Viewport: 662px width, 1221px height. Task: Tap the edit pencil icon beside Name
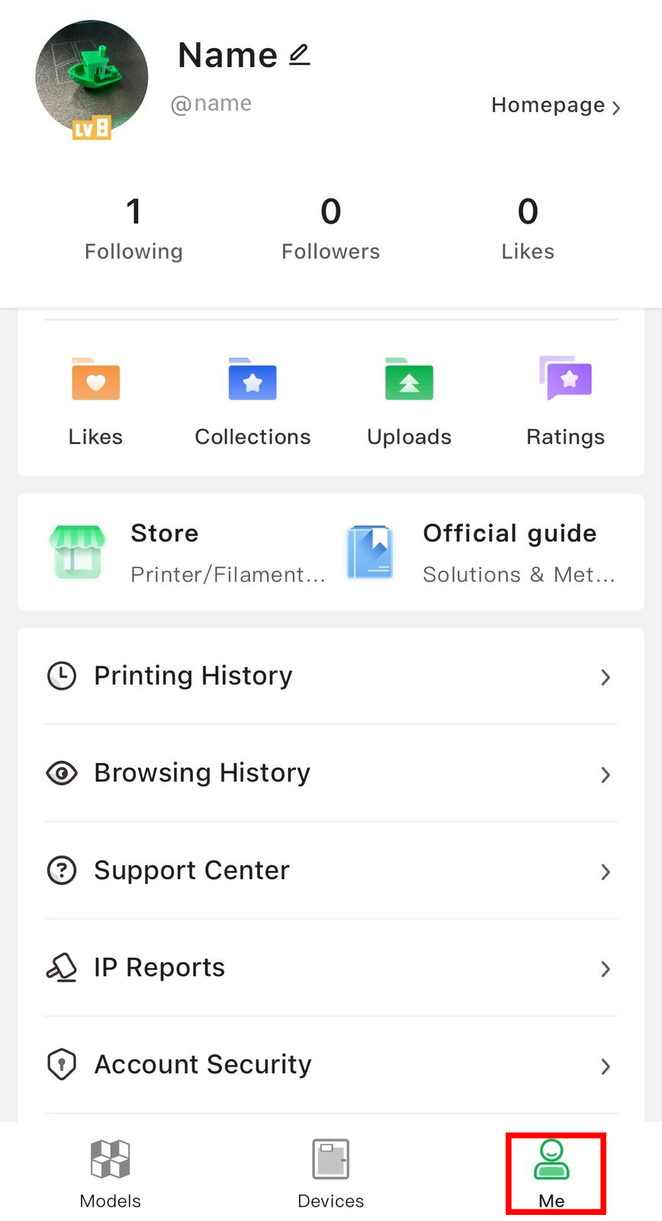(x=300, y=55)
